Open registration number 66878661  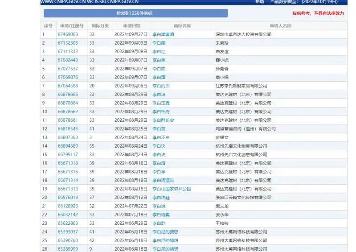(x=68, y=120)
